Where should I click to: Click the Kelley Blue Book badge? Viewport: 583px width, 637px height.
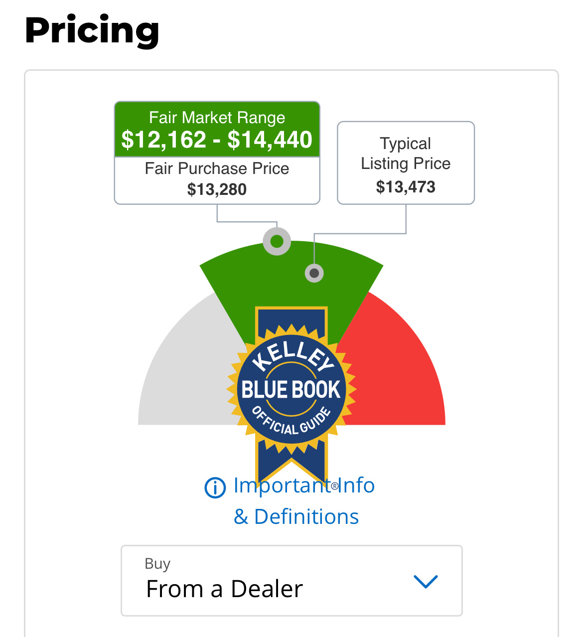click(291, 389)
